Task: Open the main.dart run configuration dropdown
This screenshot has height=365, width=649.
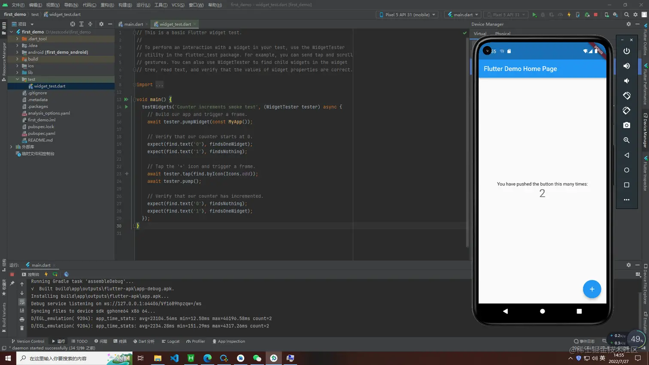Action: click(463, 15)
